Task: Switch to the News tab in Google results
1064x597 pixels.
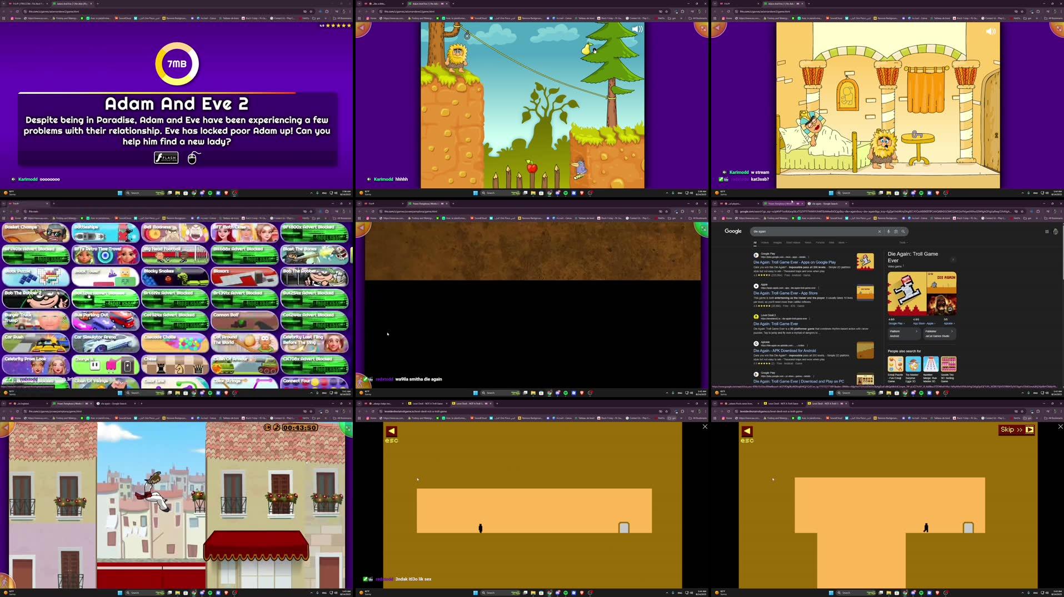Action: [808, 243]
